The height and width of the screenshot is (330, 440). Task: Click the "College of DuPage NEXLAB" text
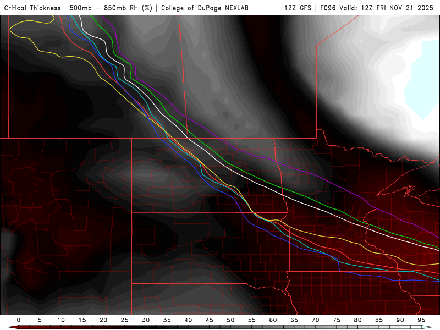point(205,8)
